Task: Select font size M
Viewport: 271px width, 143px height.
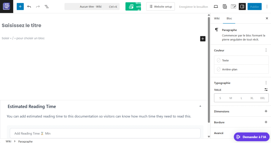Action: (231, 98)
